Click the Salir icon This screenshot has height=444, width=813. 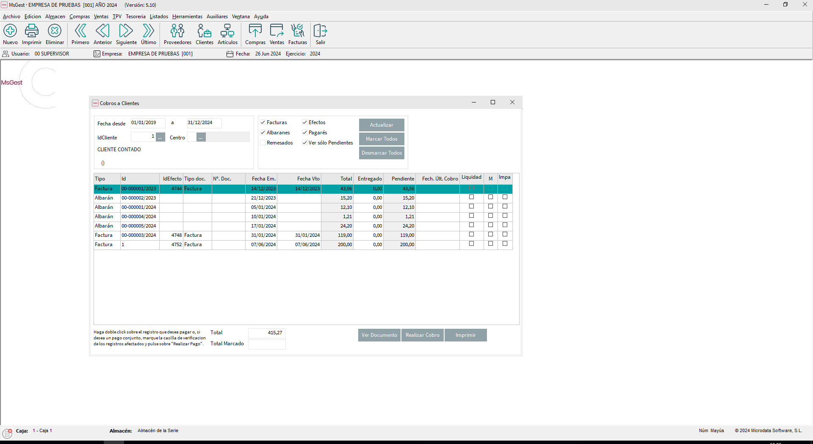point(320,35)
